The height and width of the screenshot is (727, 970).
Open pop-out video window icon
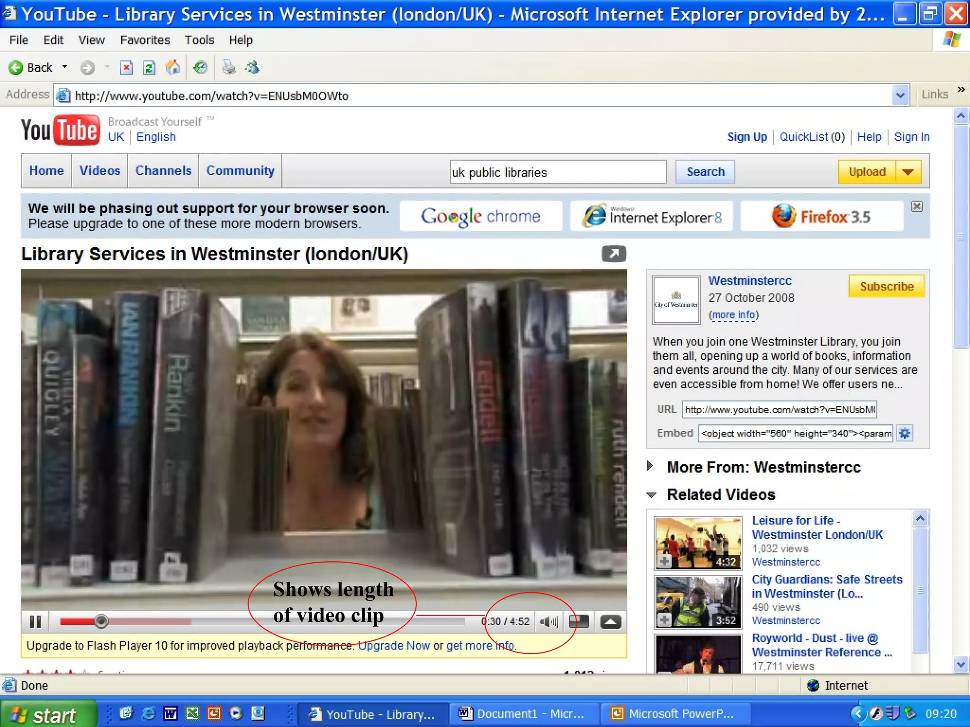click(614, 254)
